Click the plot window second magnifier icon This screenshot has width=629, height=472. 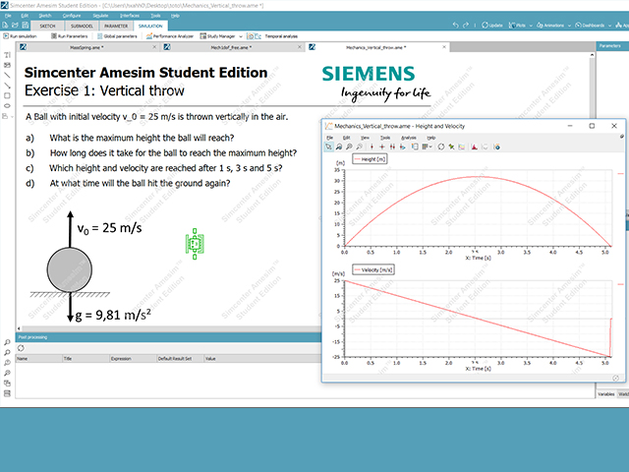(x=349, y=147)
